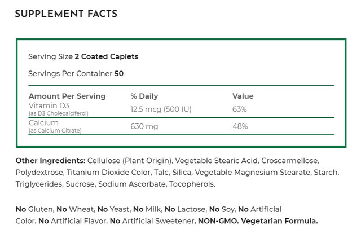Image resolution: width=361 pixels, height=247 pixels.
Task: Click the Servings Per Container 50 line
Action: point(76,73)
